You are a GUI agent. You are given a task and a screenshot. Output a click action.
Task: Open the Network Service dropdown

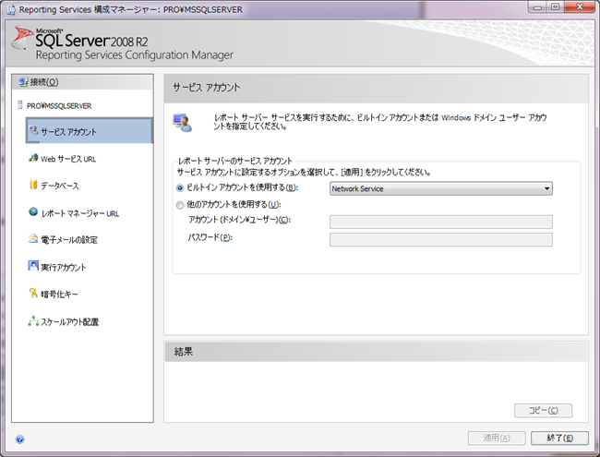click(x=441, y=188)
